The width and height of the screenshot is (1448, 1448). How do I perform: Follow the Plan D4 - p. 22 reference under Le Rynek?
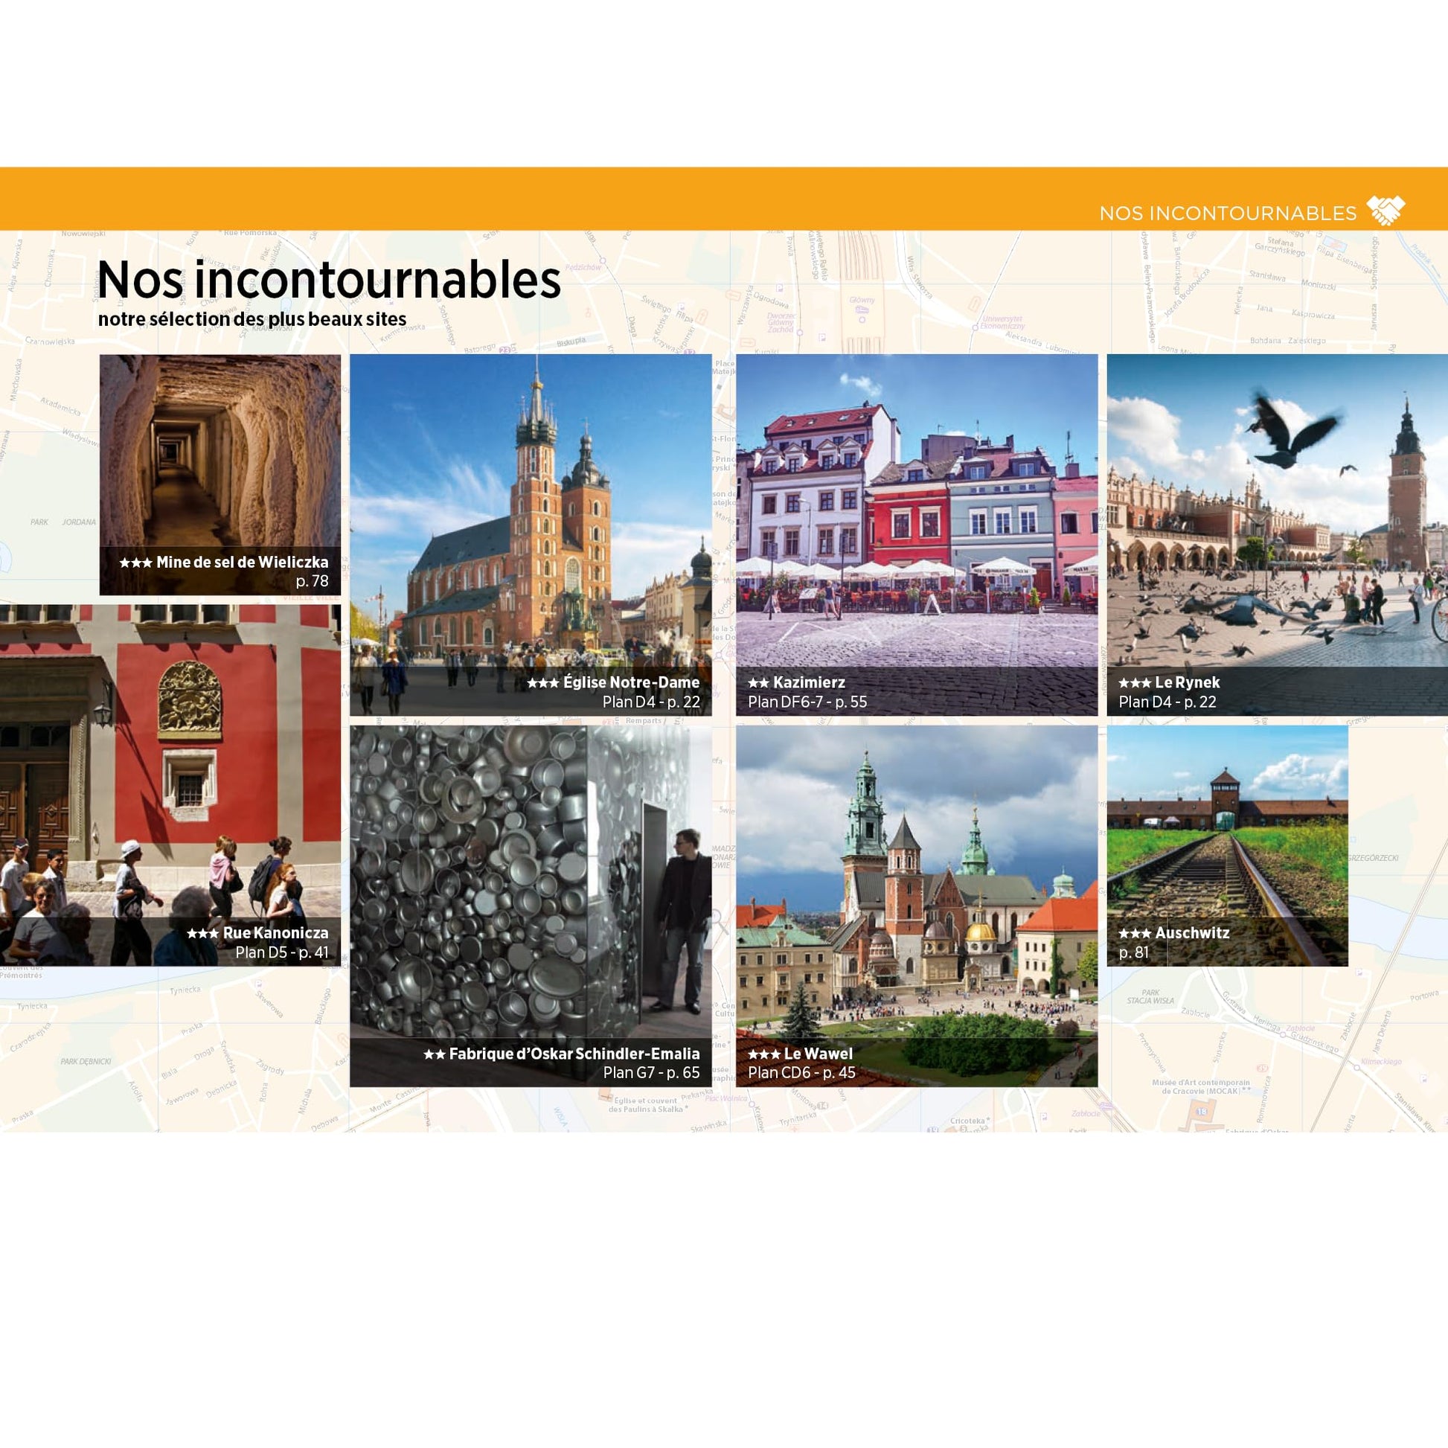(1167, 703)
